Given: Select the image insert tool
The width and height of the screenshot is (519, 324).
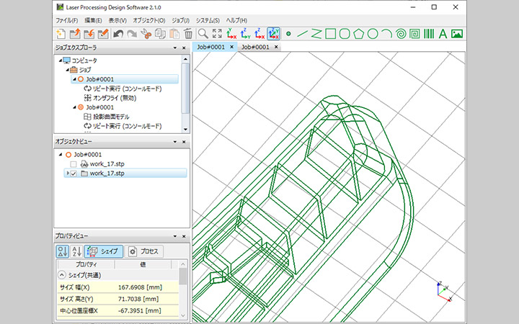Looking at the screenshot, I should click(x=456, y=33).
